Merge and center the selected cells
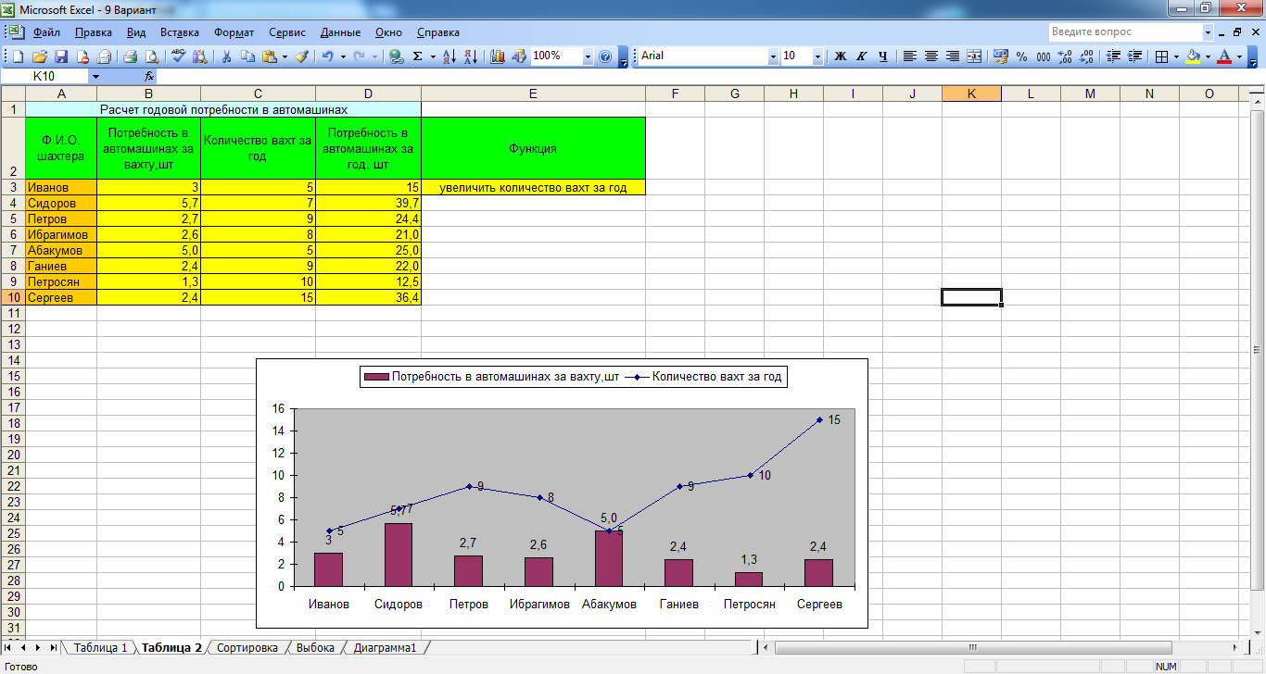This screenshot has width=1266, height=674. click(974, 56)
